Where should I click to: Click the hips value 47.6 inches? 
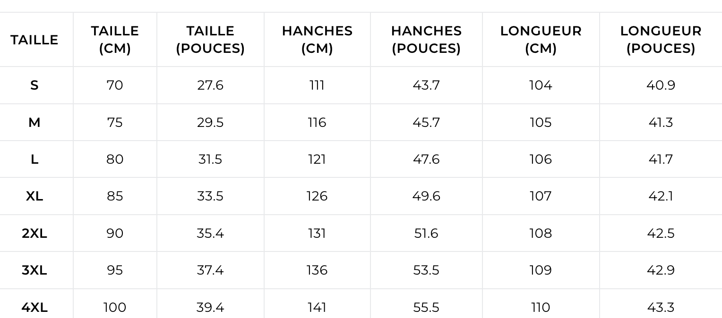pyautogui.click(x=426, y=159)
